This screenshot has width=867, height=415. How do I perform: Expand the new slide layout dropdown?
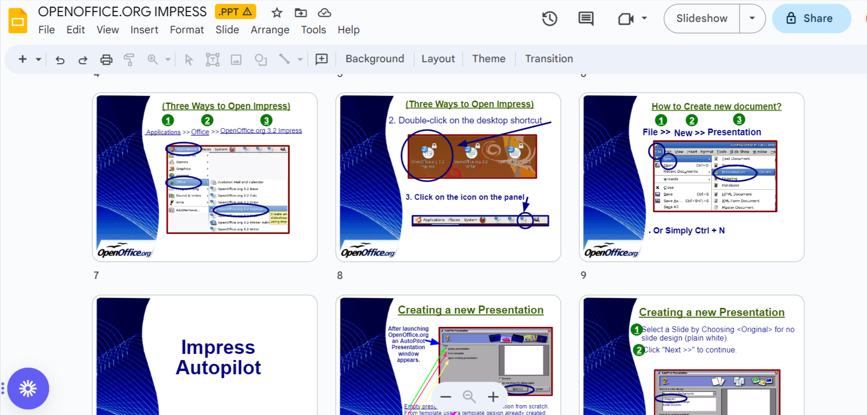click(38, 59)
